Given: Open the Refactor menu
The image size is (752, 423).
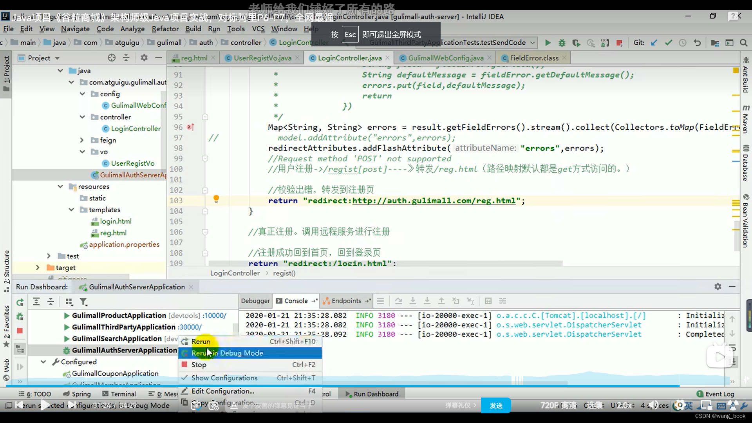Looking at the screenshot, I should pyautogui.click(x=165, y=29).
